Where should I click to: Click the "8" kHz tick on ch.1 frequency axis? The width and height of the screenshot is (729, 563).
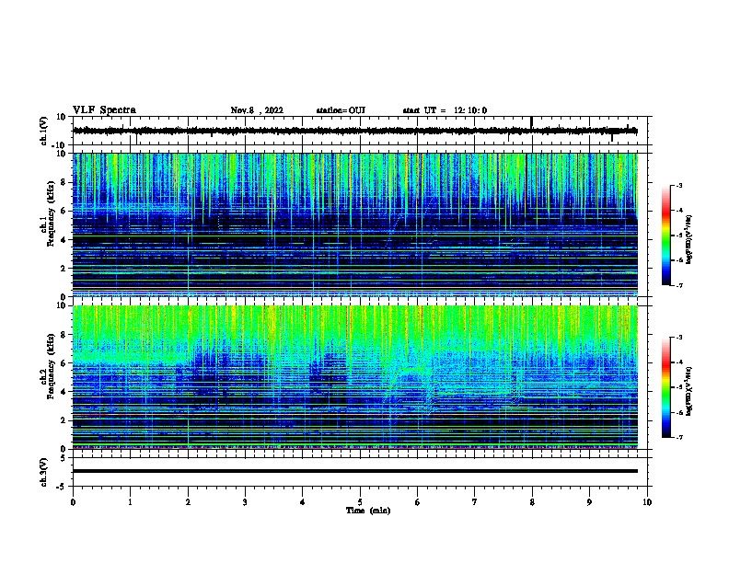click(64, 182)
